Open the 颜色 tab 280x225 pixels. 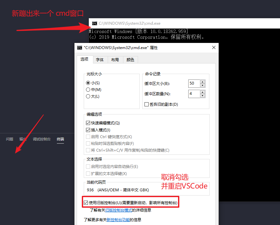(130, 60)
